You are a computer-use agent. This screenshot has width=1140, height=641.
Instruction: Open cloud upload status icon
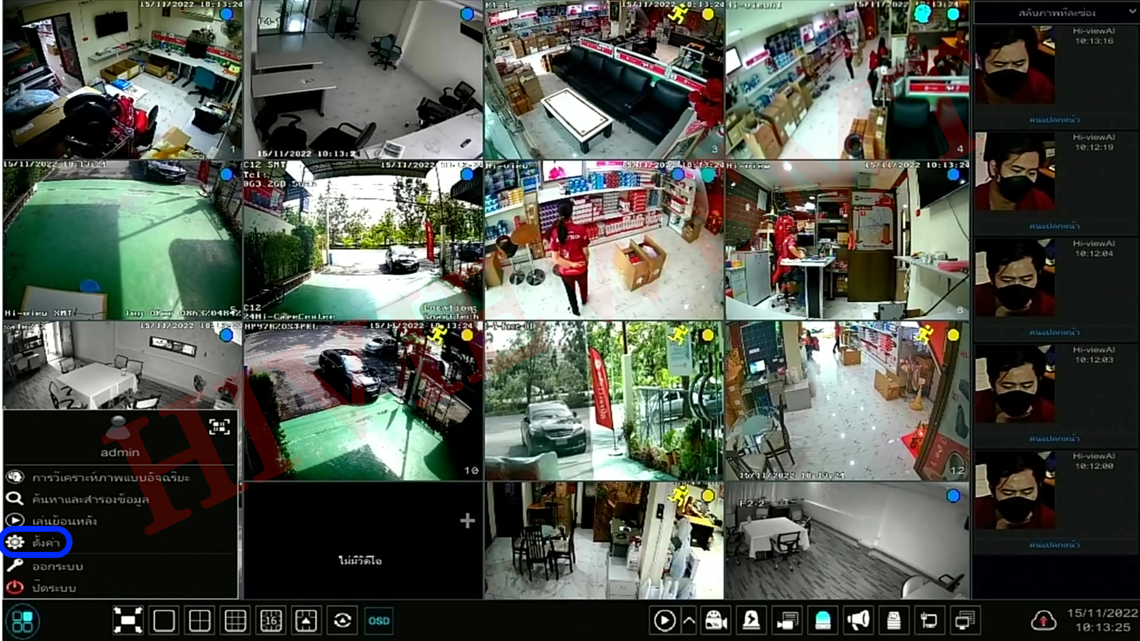[1043, 621]
